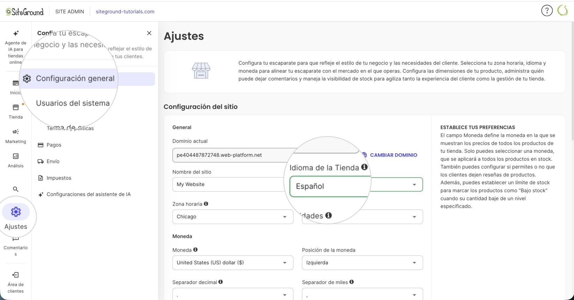This screenshot has width=574, height=300.
Task: Open the Impuestos settings
Action: pyautogui.click(x=59, y=178)
